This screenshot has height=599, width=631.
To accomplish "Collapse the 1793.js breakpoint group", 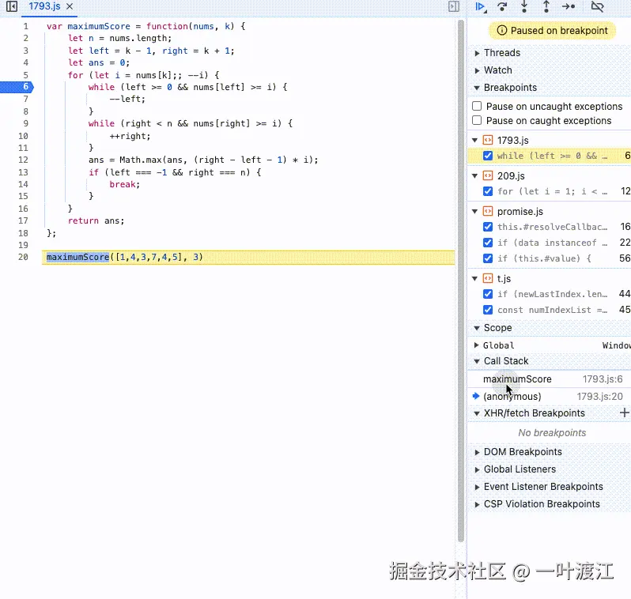I will point(475,141).
